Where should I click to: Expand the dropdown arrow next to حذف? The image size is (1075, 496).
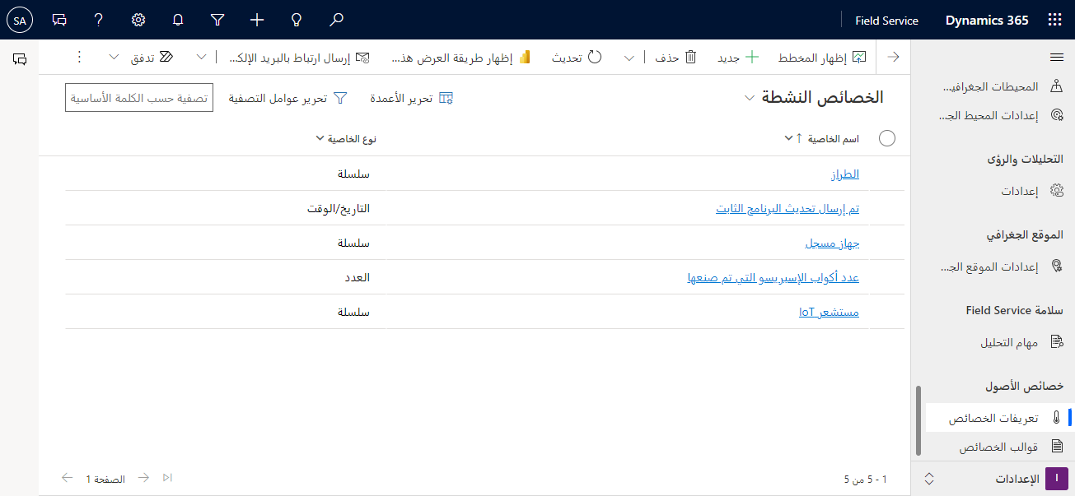[x=629, y=58]
